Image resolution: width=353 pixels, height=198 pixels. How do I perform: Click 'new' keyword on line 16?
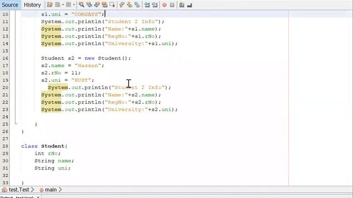pyautogui.click(x=89, y=58)
